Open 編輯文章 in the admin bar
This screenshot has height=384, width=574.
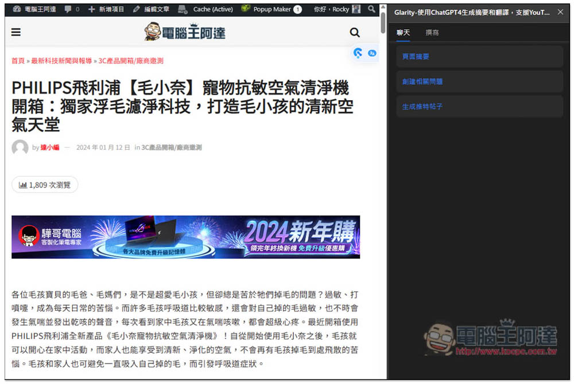click(x=151, y=9)
